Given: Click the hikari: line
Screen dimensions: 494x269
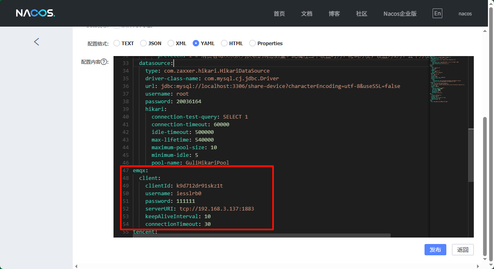Looking at the screenshot, I should [x=156, y=109].
